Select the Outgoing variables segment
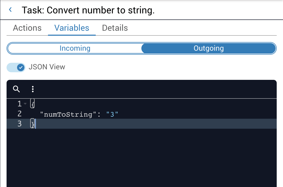 209,49
